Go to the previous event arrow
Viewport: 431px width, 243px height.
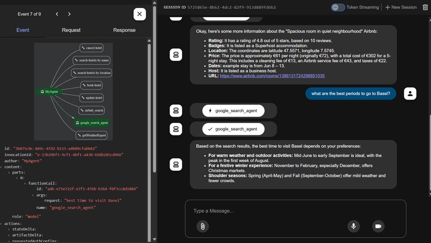tap(57, 14)
